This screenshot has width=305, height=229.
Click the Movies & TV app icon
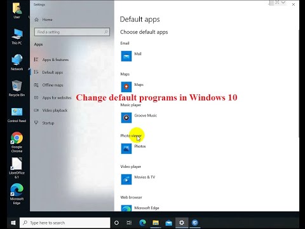(x=126, y=179)
